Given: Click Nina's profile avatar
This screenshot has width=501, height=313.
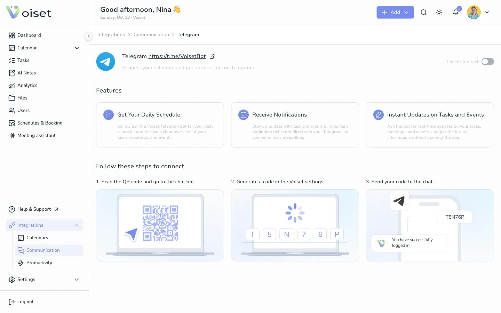Looking at the screenshot, I should point(474,13).
